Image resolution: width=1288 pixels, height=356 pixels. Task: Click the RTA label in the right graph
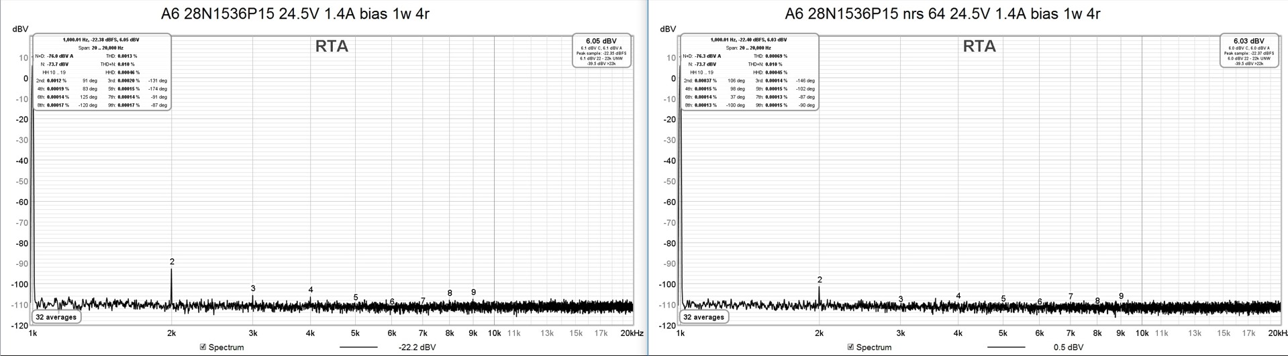pyautogui.click(x=979, y=46)
